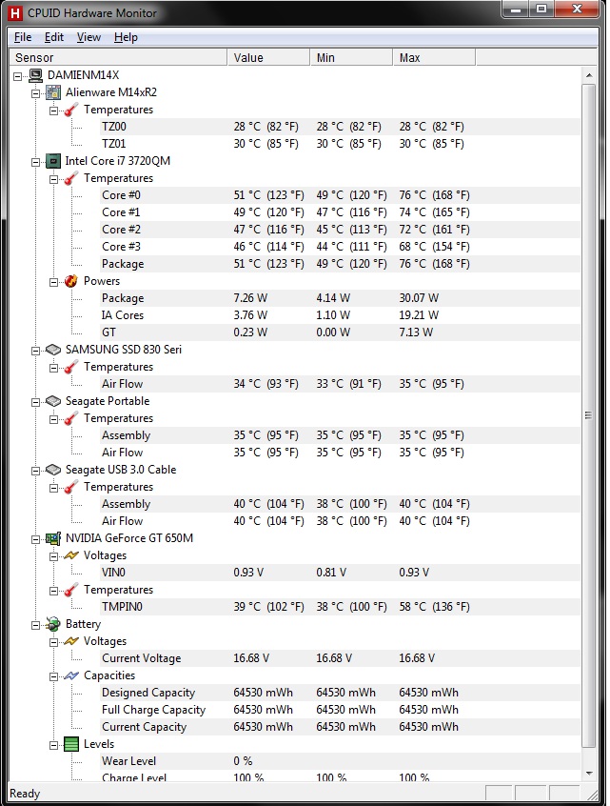Image resolution: width=610 pixels, height=806 pixels.
Task: Click the Alienware M14xR2 motherboard icon
Action: coord(53,92)
